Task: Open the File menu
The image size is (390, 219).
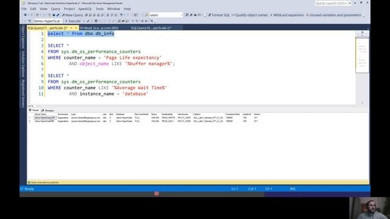Action: tap(24, 9)
